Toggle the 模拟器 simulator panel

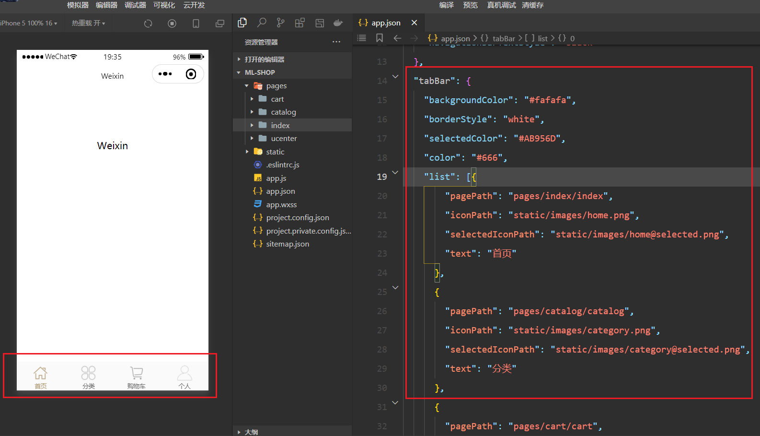point(78,5)
